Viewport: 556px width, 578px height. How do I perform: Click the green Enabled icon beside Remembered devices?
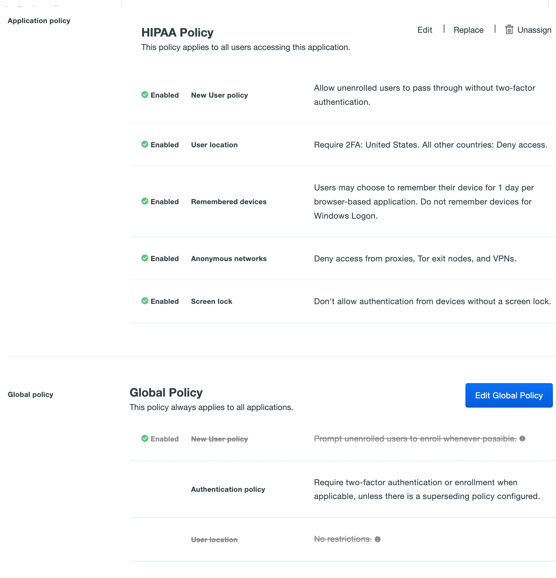click(x=145, y=201)
